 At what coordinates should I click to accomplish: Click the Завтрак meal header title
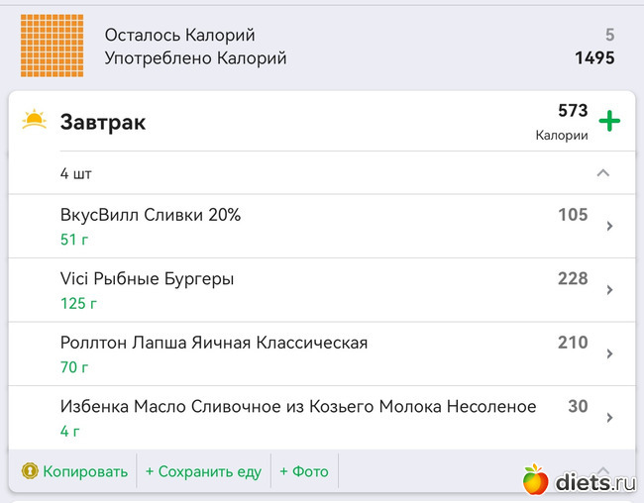coord(103,122)
